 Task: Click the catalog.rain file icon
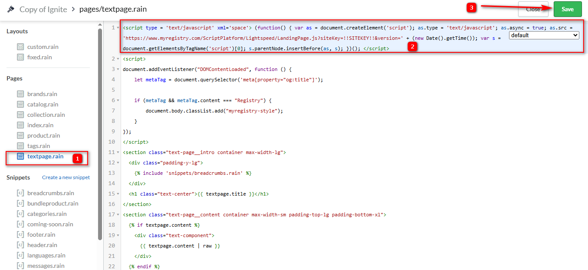pyautogui.click(x=20, y=104)
